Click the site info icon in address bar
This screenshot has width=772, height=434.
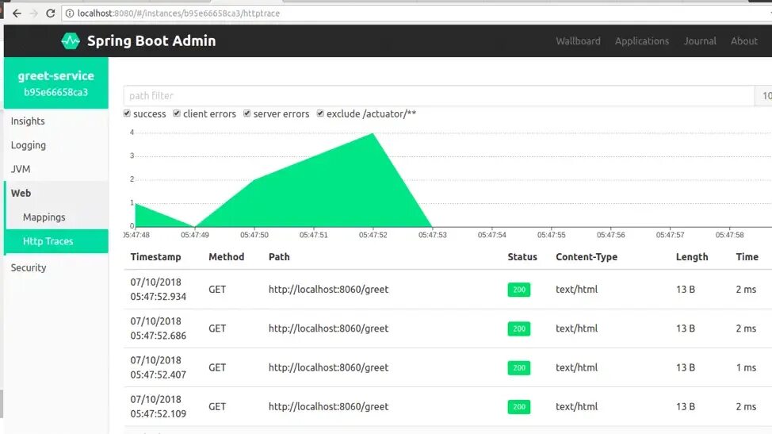pos(70,13)
